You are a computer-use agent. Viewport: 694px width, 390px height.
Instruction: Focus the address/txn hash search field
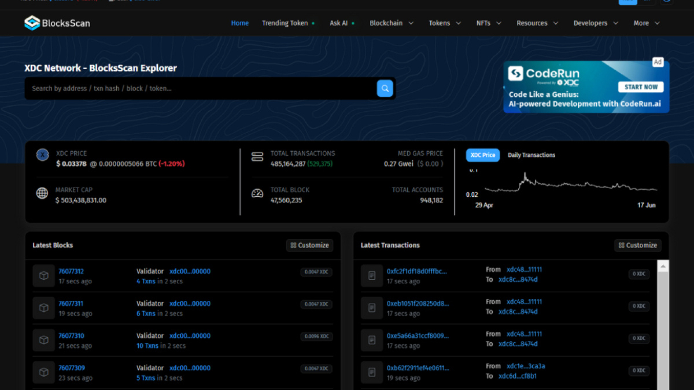coord(201,88)
